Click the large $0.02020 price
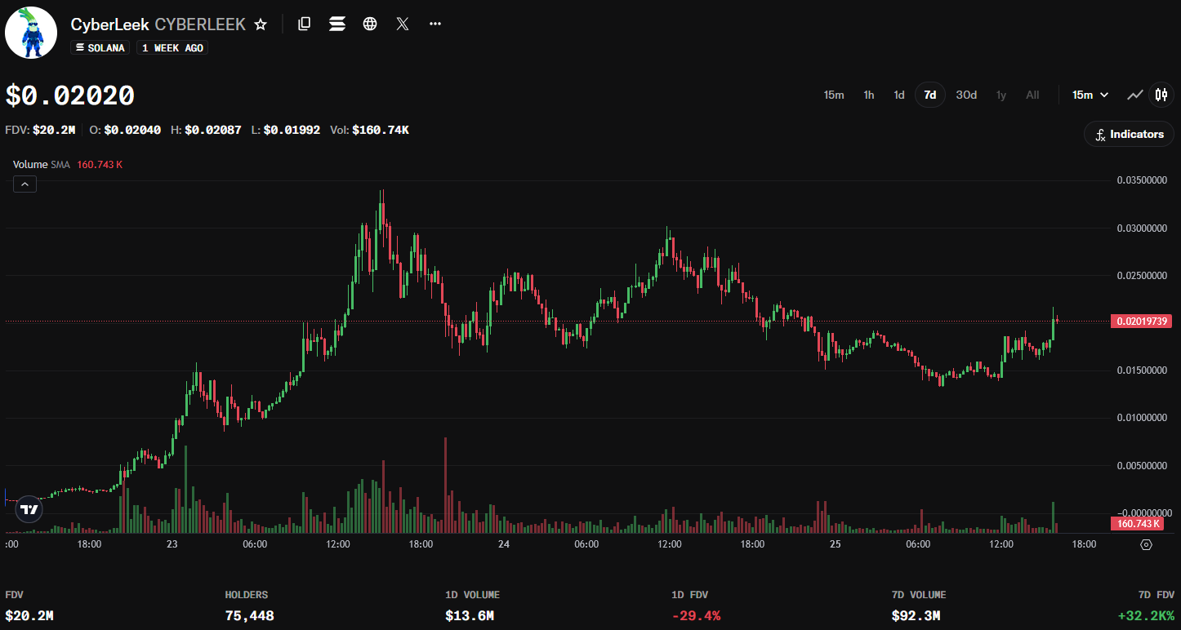This screenshot has width=1181, height=630. (70, 95)
